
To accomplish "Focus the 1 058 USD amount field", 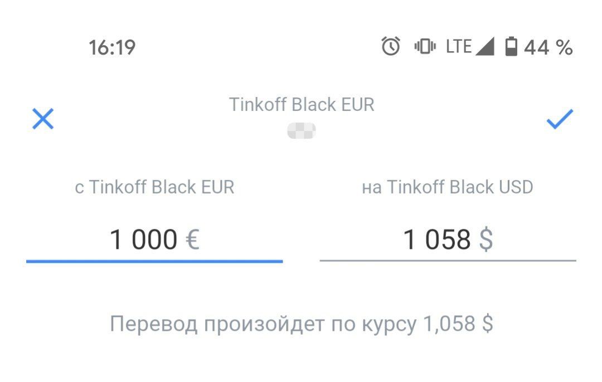I will point(437,240).
